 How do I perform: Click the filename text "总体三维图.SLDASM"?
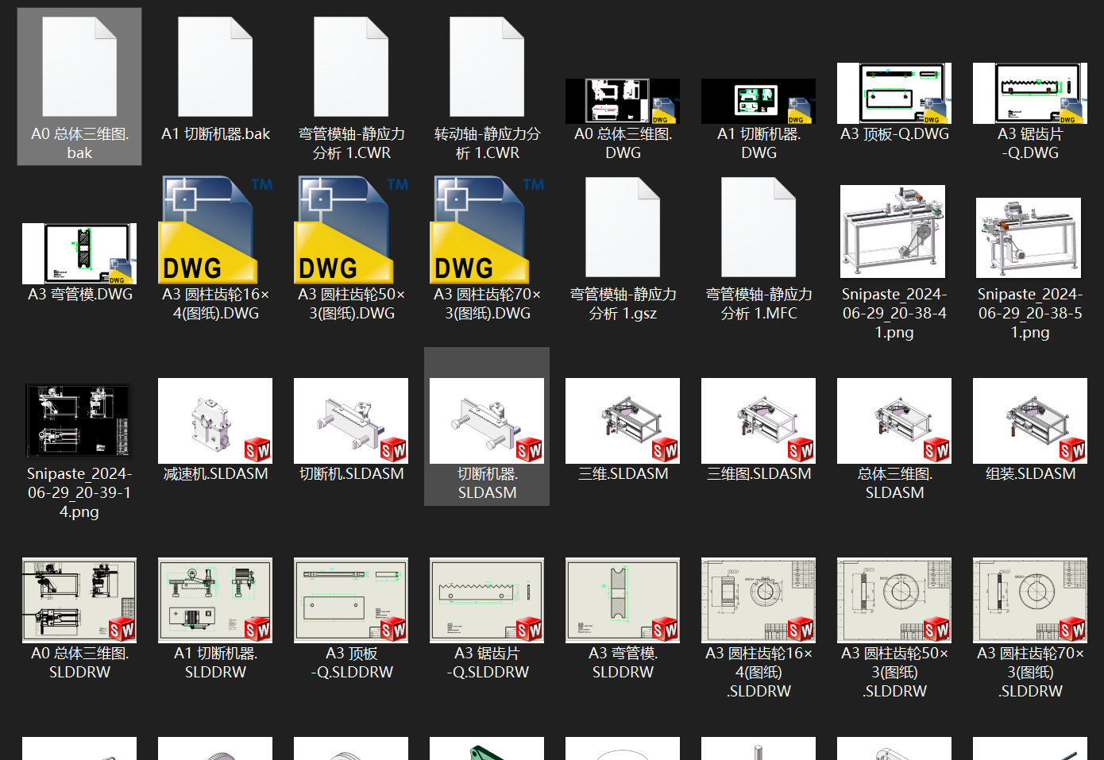click(x=894, y=484)
